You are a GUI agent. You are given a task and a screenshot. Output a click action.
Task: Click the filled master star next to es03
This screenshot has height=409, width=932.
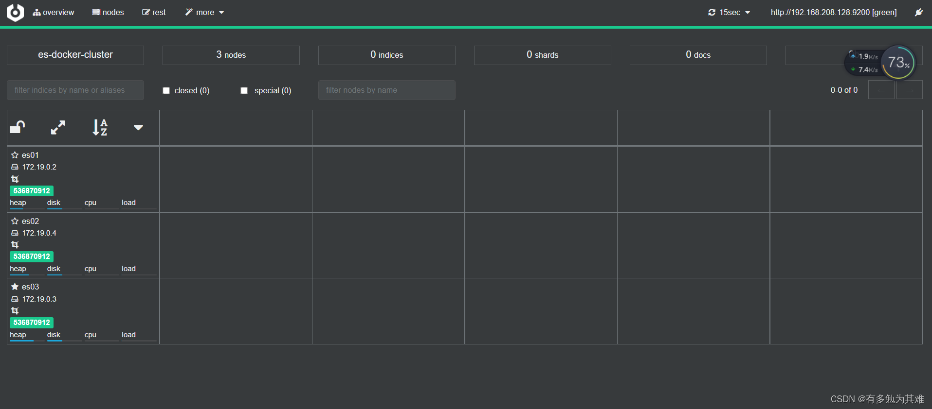[15, 287]
